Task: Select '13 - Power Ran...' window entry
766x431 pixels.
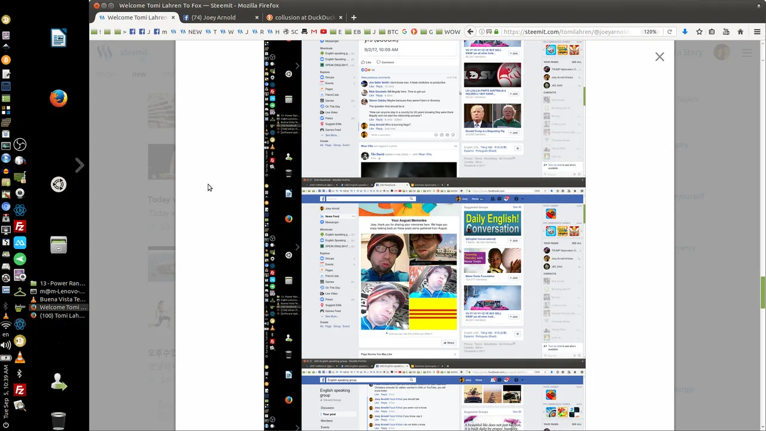Action: (58, 283)
